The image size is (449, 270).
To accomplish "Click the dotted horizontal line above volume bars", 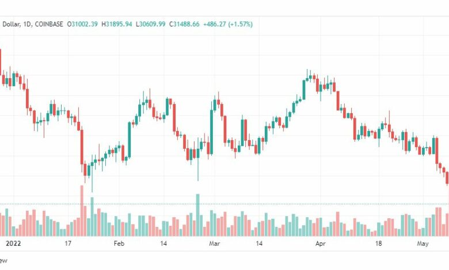I will pyautogui.click(x=224, y=204).
